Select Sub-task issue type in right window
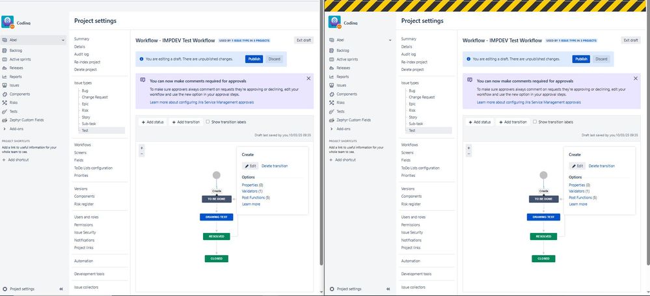Image resolution: width=650 pixels, height=296 pixels. tap(416, 124)
